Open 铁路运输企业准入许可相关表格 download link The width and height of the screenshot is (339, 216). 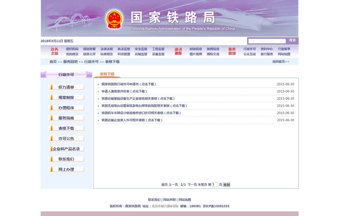point(132,120)
